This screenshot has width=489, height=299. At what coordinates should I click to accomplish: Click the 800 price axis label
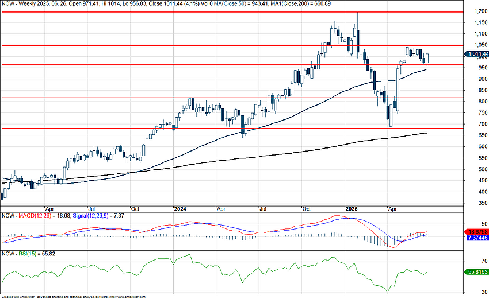483,102
